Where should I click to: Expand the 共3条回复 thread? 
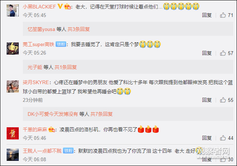click(79, 29)
